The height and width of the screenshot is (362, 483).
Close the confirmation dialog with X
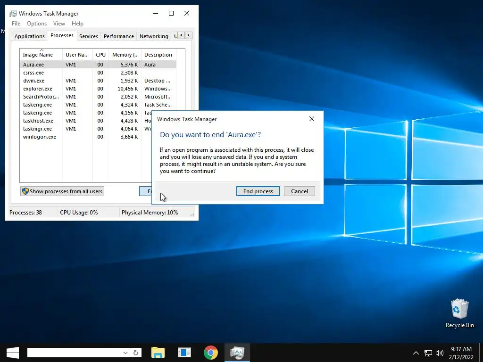point(312,119)
